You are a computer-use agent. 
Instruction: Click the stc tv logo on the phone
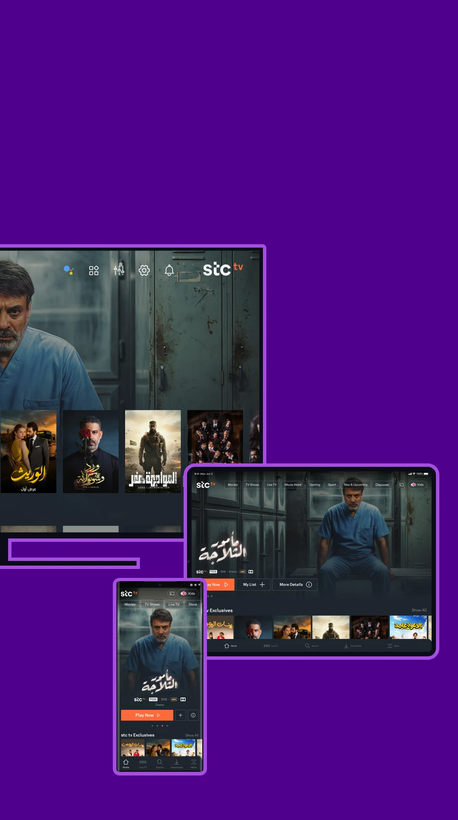pos(129,594)
